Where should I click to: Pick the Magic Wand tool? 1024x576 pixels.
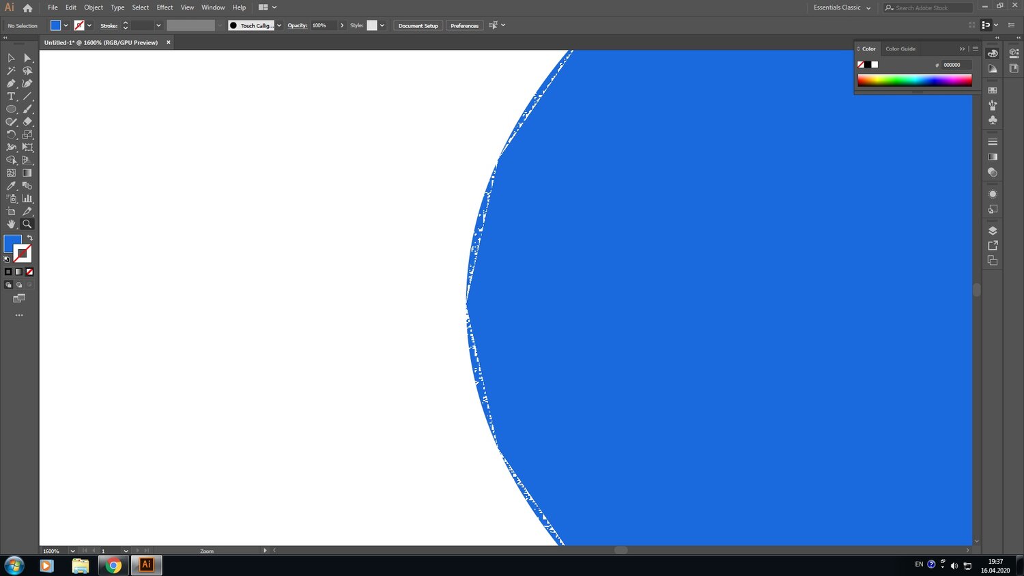[11, 71]
